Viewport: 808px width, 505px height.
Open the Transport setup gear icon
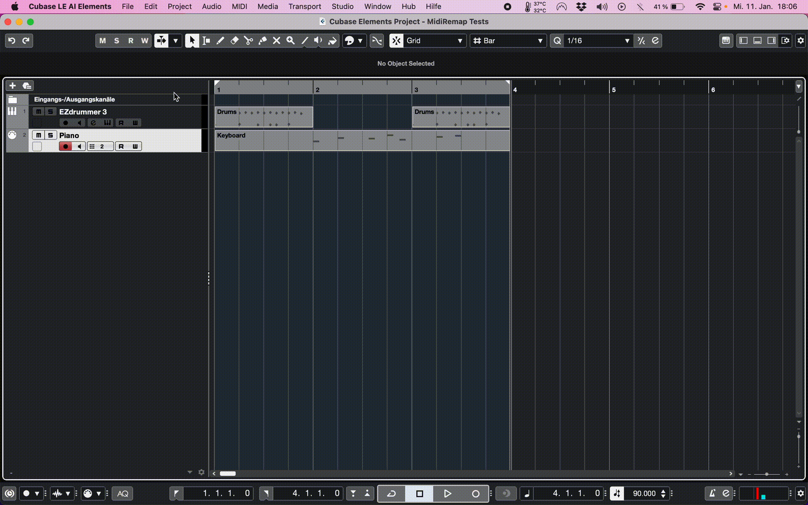pos(800,493)
